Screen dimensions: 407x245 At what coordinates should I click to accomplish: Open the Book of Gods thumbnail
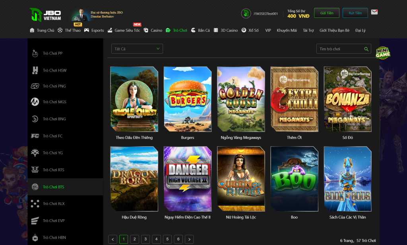347,179
